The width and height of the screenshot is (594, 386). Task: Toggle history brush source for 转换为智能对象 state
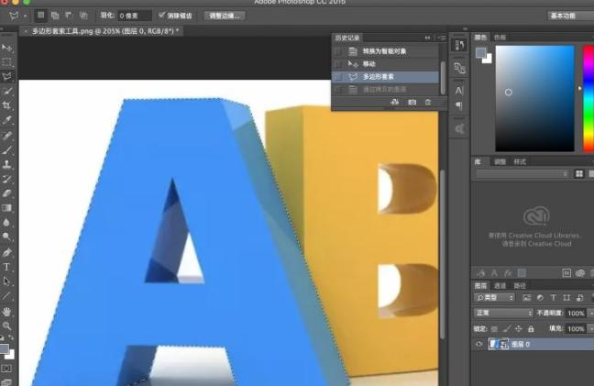(338, 51)
